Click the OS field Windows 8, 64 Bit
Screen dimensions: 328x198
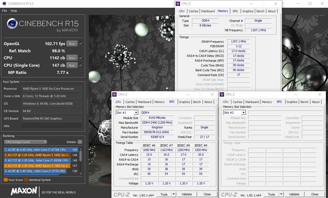click(x=52, y=104)
